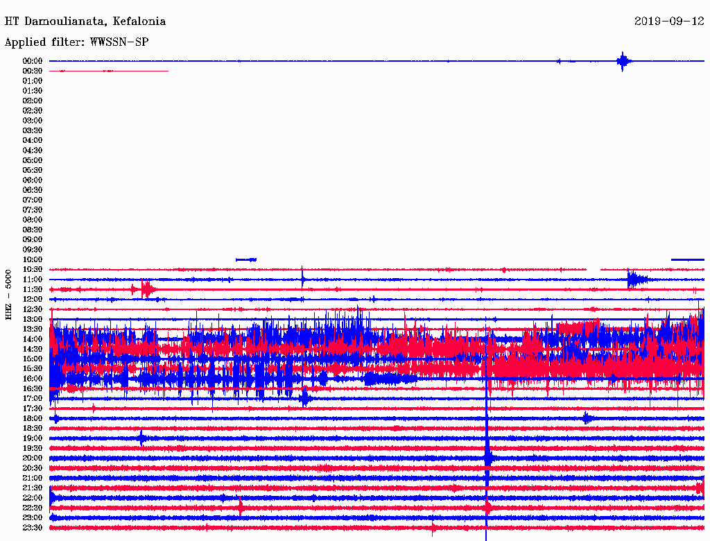Screen dimensions: 710x541
Task: Click the '17:30' time row label
Action: pos(33,409)
